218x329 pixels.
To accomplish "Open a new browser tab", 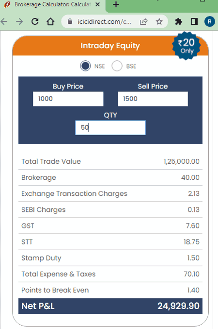I will (116, 4).
